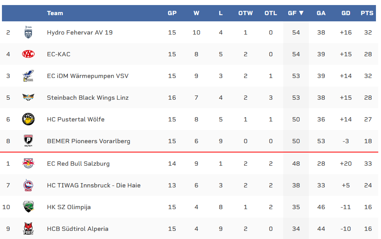The height and width of the screenshot is (239, 381).
Task: Click the BEMER Pioneers Vorarlberg logo
Action: click(28, 141)
